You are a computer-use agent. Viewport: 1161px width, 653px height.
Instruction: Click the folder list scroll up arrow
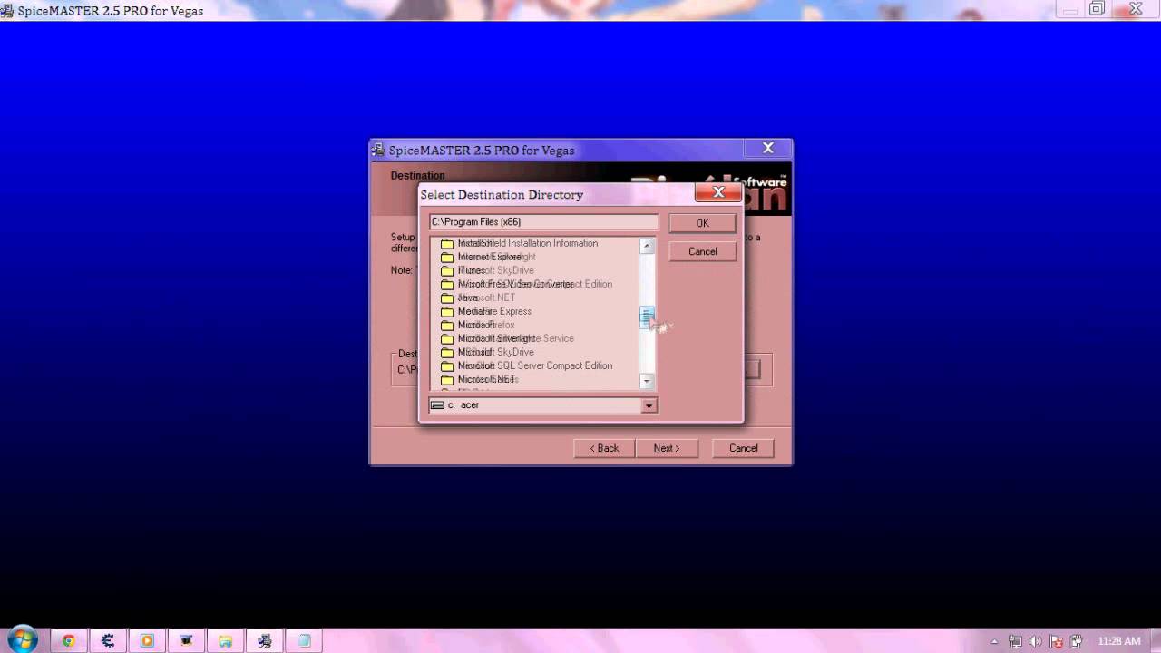click(647, 246)
